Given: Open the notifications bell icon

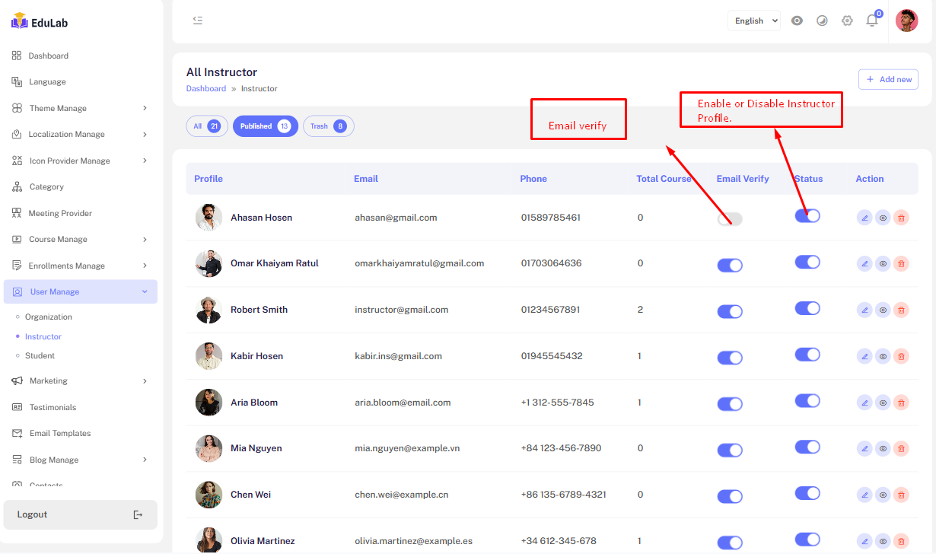Looking at the screenshot, I should click(x=872, y=21).
